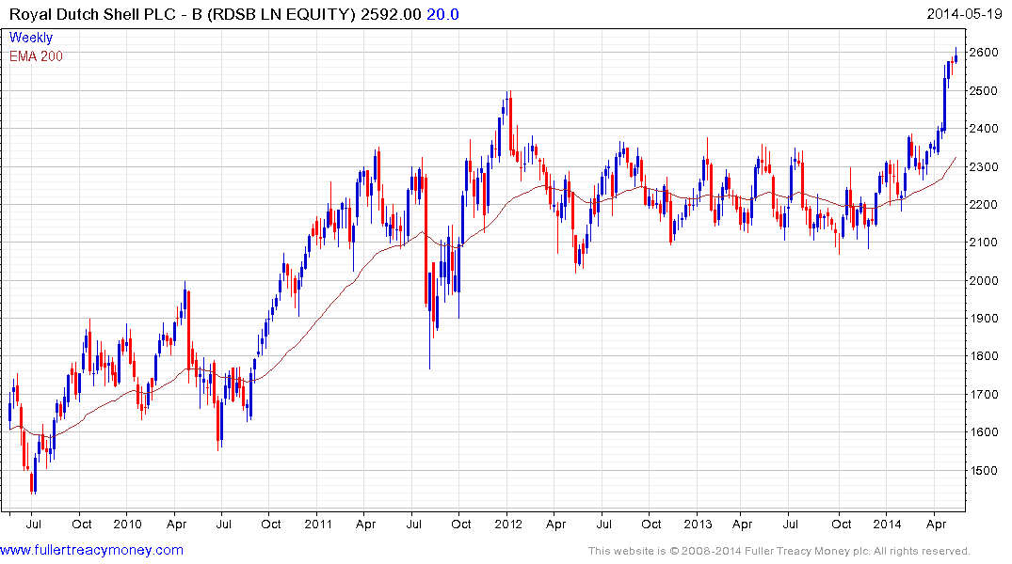Click the chart title 'Royal Dutch Shell PLC - B'
1012x564 pixels.
pos(105,14)
